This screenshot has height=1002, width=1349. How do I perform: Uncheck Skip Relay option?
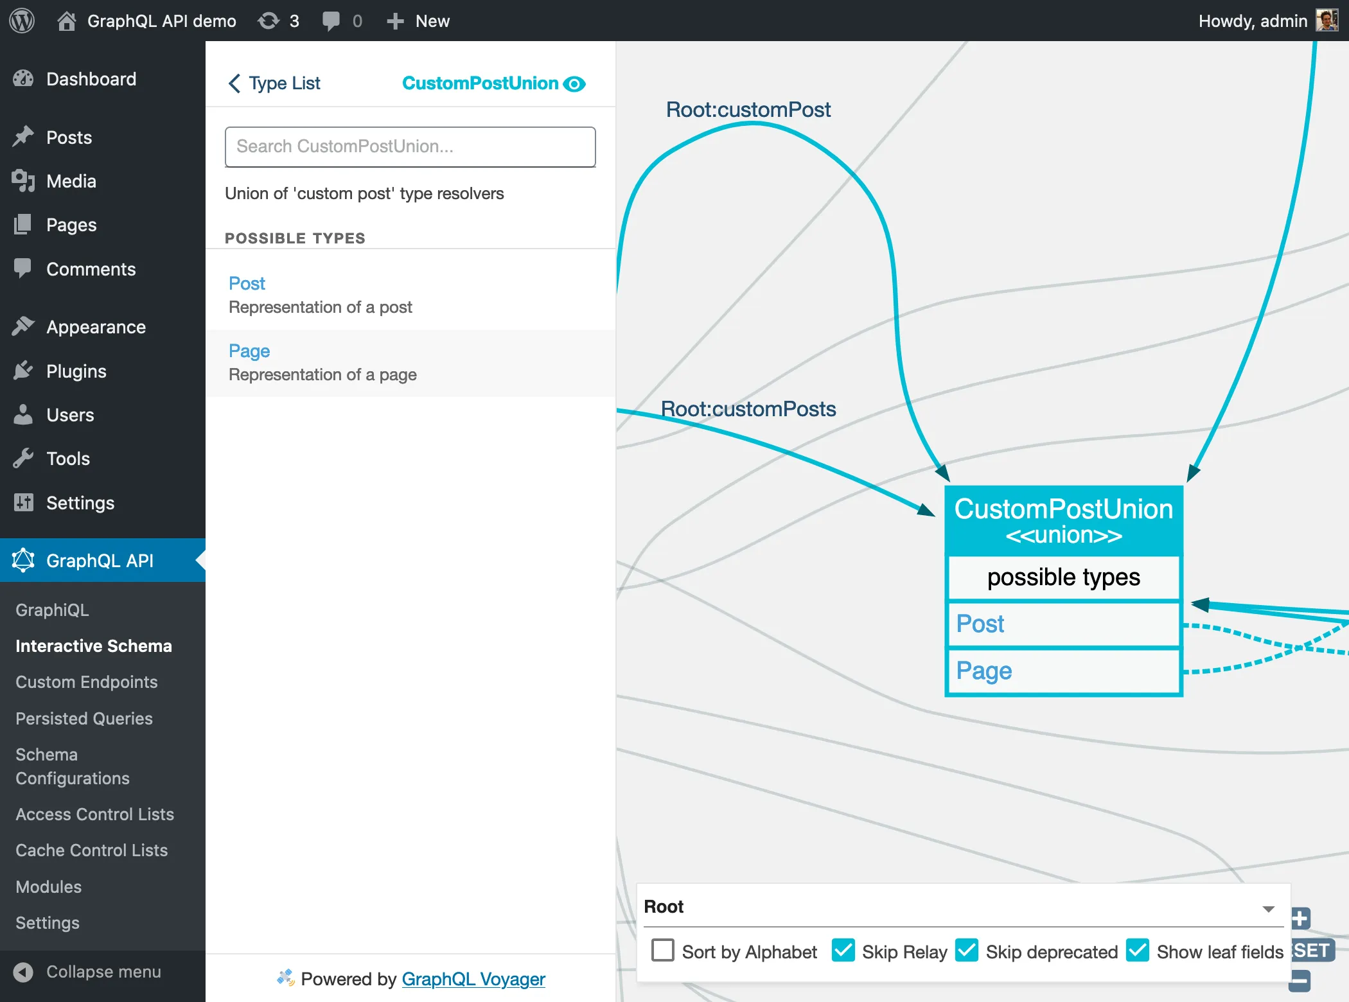(x=843, y=951)
